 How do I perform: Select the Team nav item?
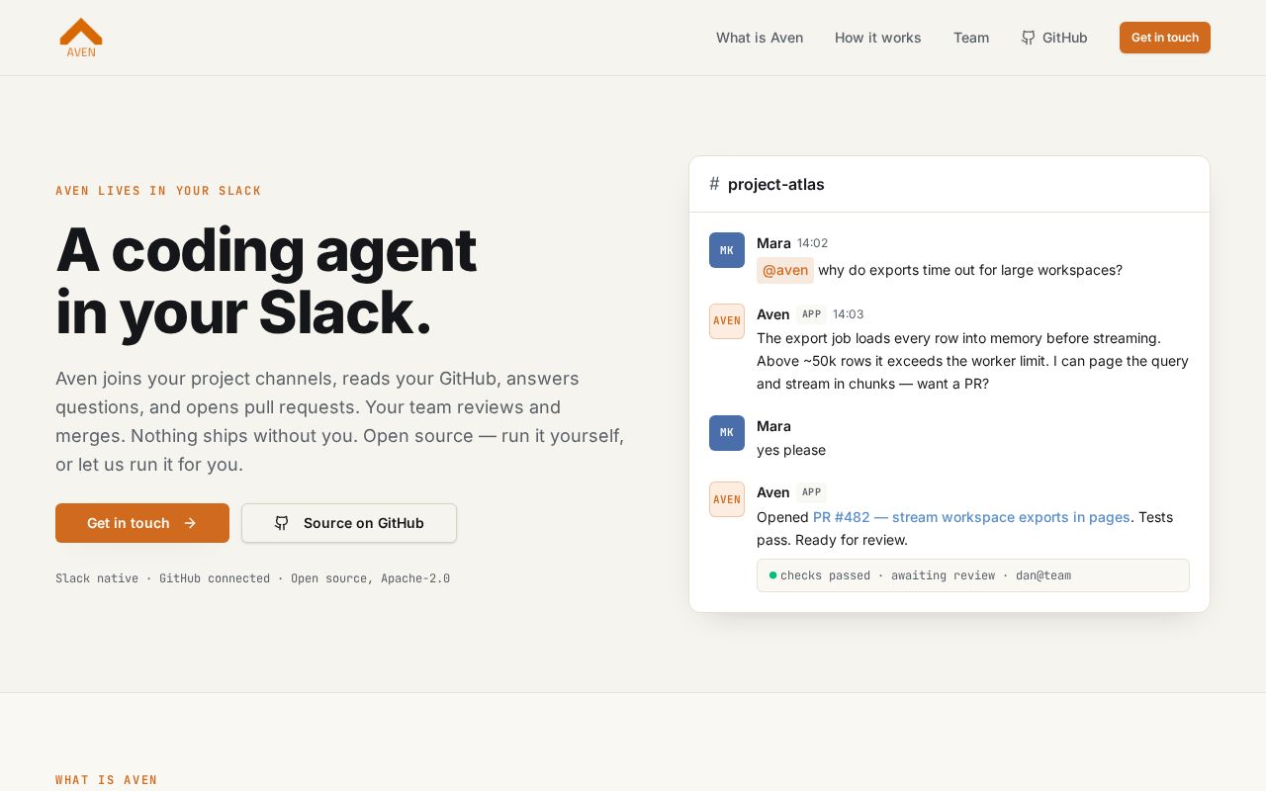click(971, 38)
